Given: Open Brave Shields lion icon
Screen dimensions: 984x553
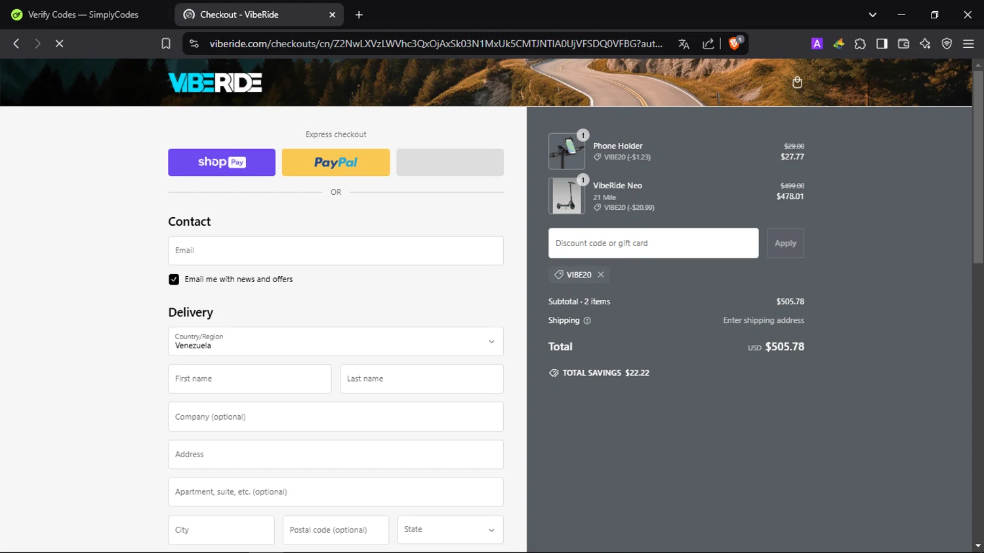Looking at the screenshot, I should point(735,43).
